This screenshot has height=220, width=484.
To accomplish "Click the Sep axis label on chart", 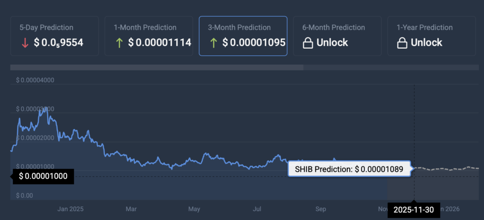I will (321, 209).
